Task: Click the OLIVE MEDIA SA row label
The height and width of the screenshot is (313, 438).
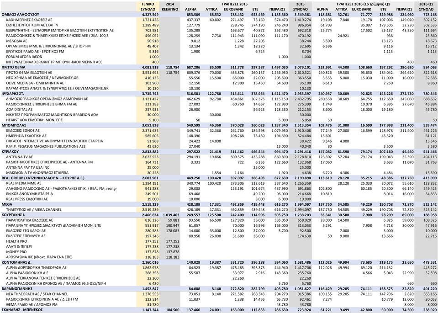Action: coord(35,83)
